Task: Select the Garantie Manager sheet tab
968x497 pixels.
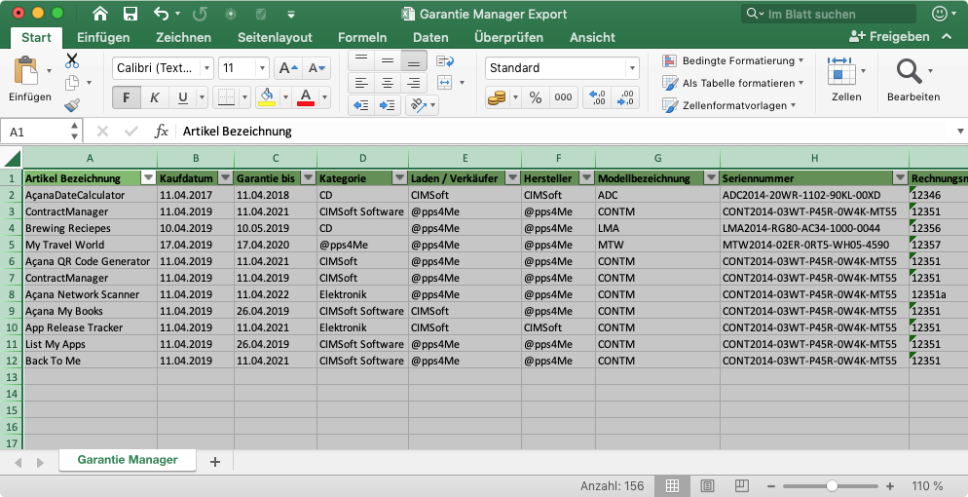Action: click(x=128, y=460)
